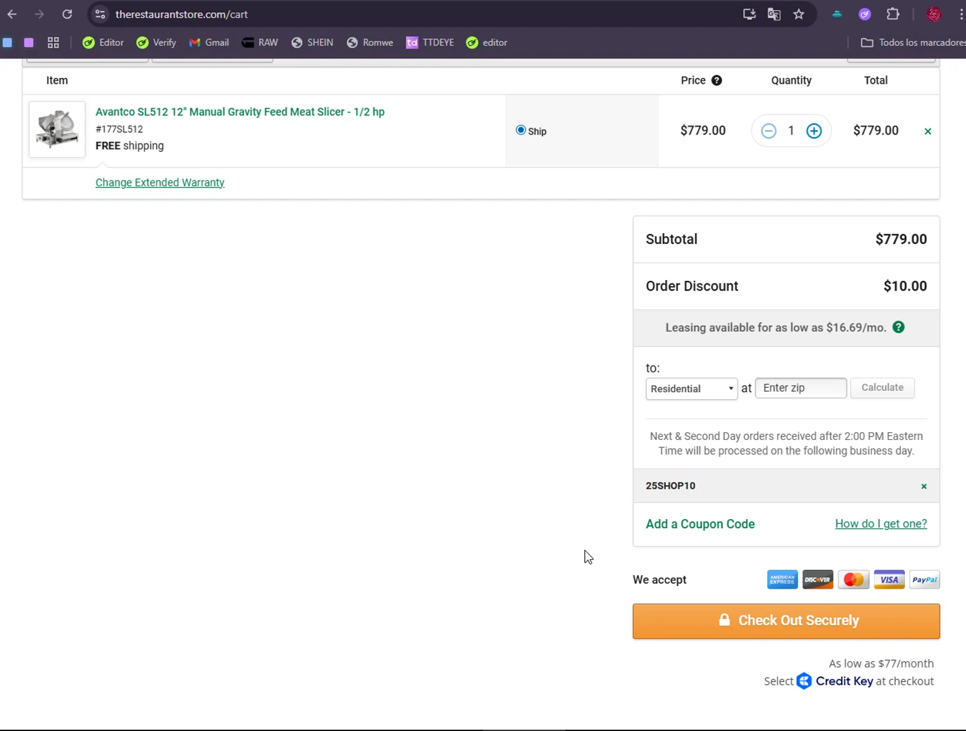Click the Visa payment logo

tap(889, 580)
